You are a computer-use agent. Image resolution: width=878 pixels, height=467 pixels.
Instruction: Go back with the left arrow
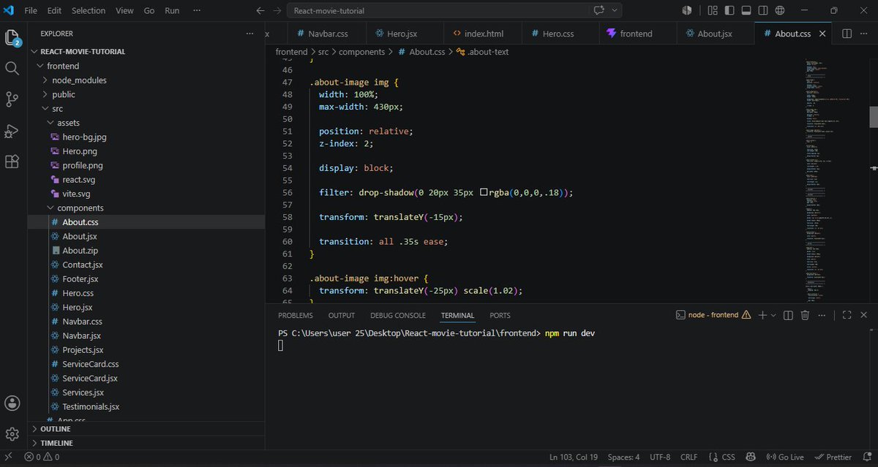pyautogui.click(x=261, y=11)
